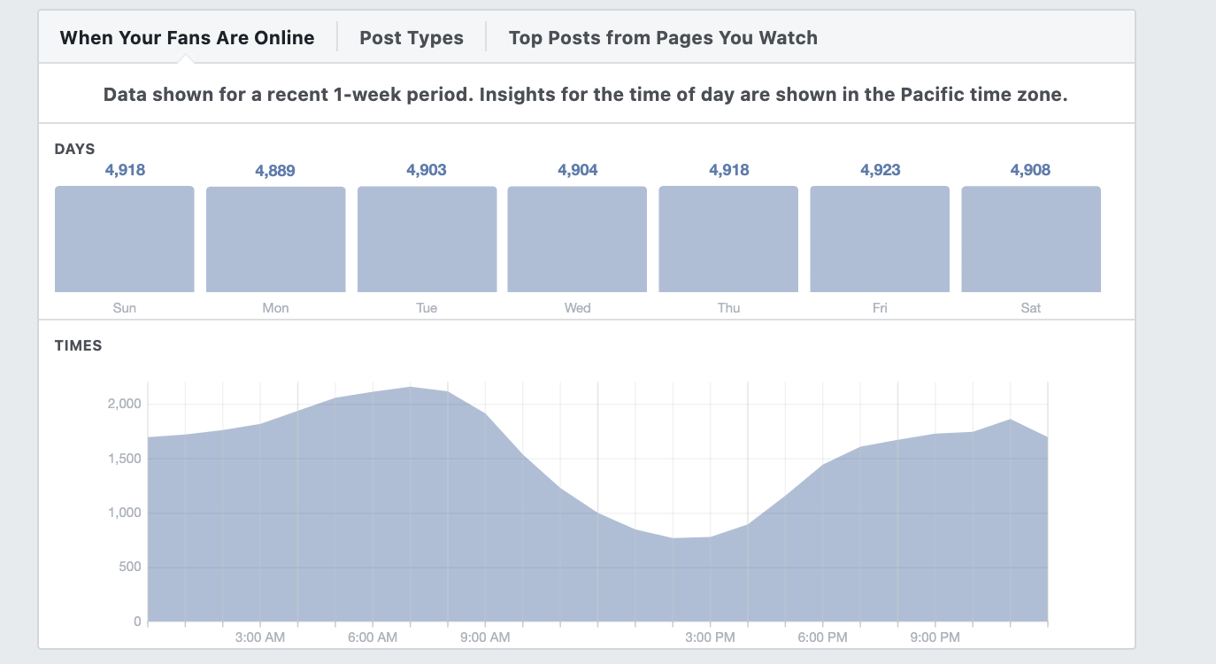Click the 4,889 fan count above Monday
This screenshot has width=1216, height=664.
point(275,171)
